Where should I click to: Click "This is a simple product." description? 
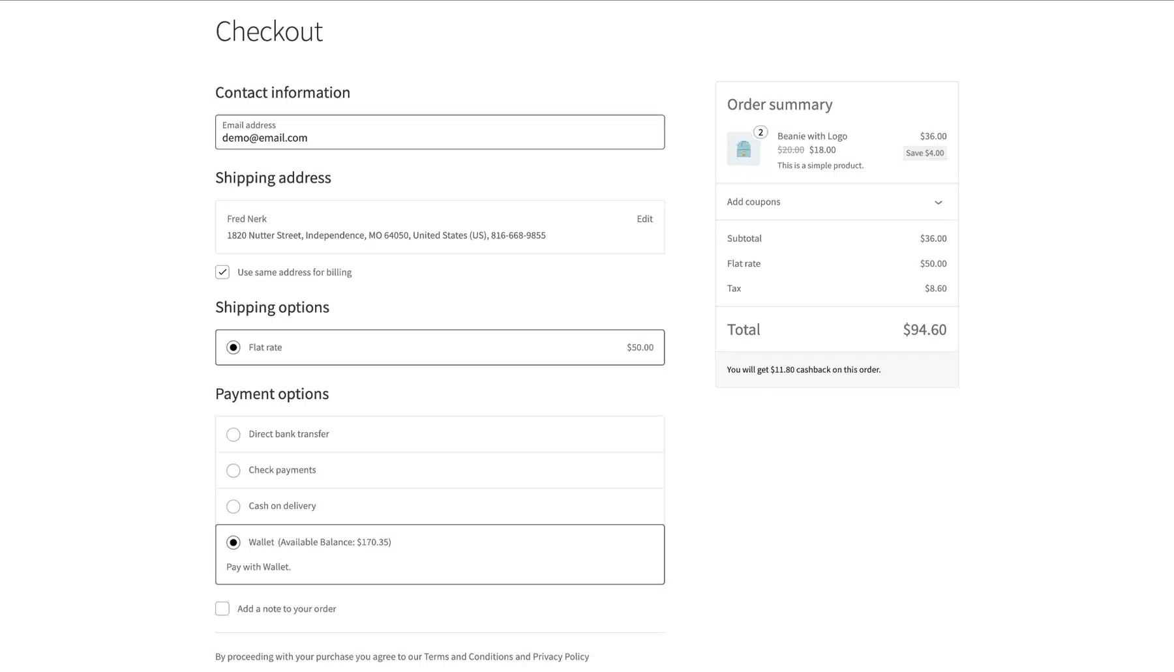(820, 166)
